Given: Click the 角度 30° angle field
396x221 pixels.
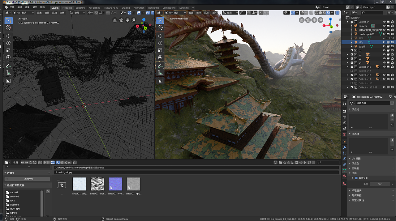Looking at the screenshot, I should (380, 184).
